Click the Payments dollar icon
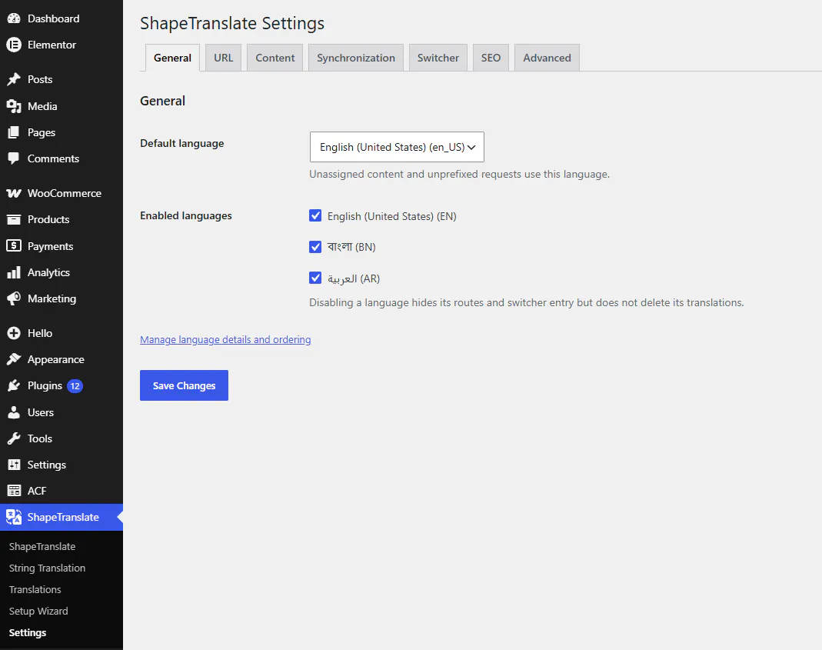 coord(14,245)
